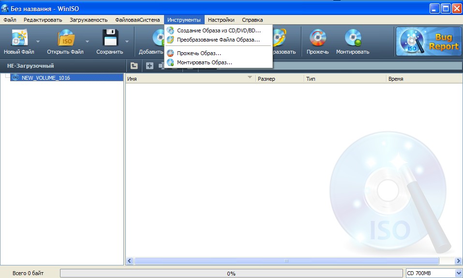Select NEW_VOLUME_1016 in the tree

point(67,78)
